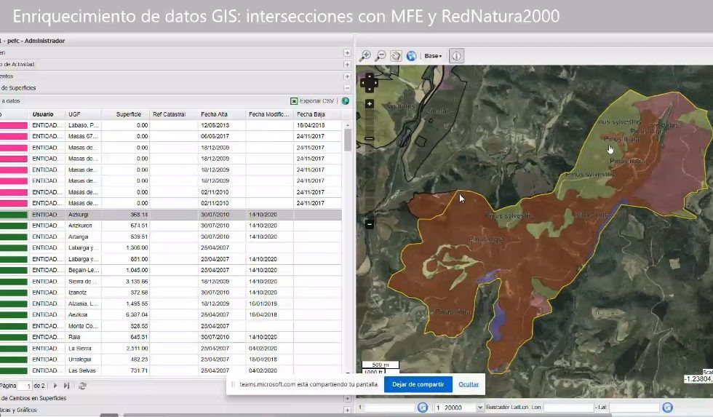Pan the map right with arrow pad
The width and height of the screenshot is (713, 417).
pos(375,83)
